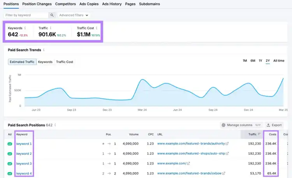
Task: Open the Competitors tab
Action: (x=65, y=4)
